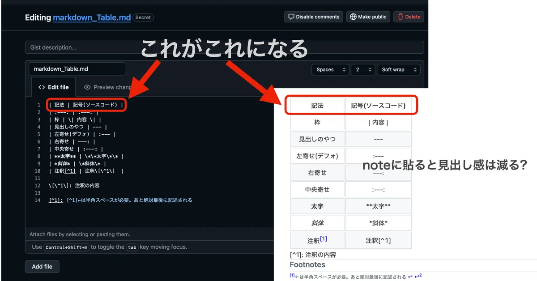Click the Secret badge label
The height and width of the screenshot is (281, 537).
143,17
